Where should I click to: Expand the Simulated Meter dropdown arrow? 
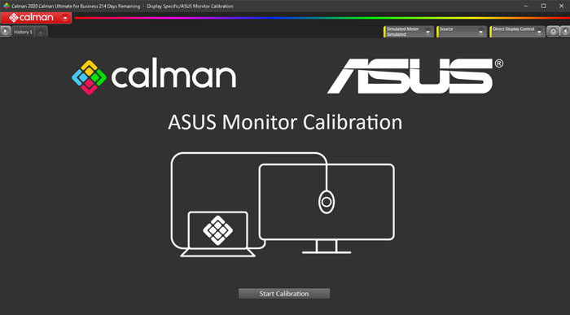coord(427,32)
